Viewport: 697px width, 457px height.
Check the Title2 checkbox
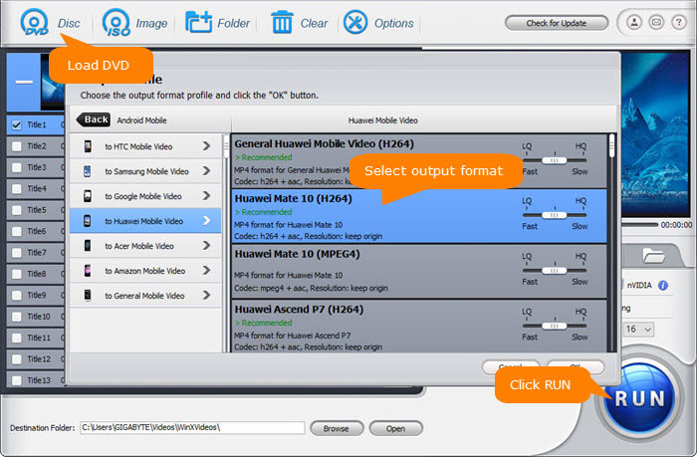tap(17, 146)
